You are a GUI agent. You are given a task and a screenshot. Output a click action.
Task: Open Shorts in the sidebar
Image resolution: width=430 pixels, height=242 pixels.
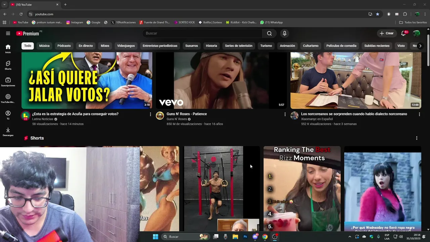pos(8,65)
